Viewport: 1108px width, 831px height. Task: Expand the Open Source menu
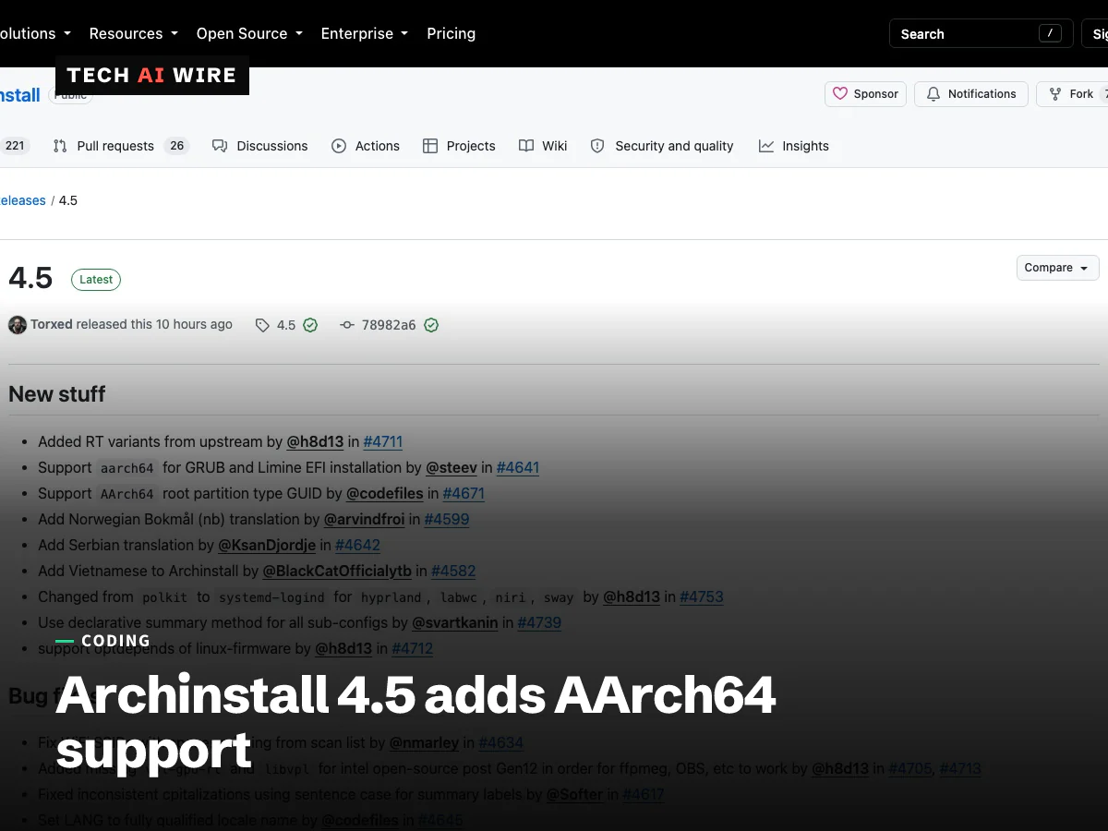(249, 33)
